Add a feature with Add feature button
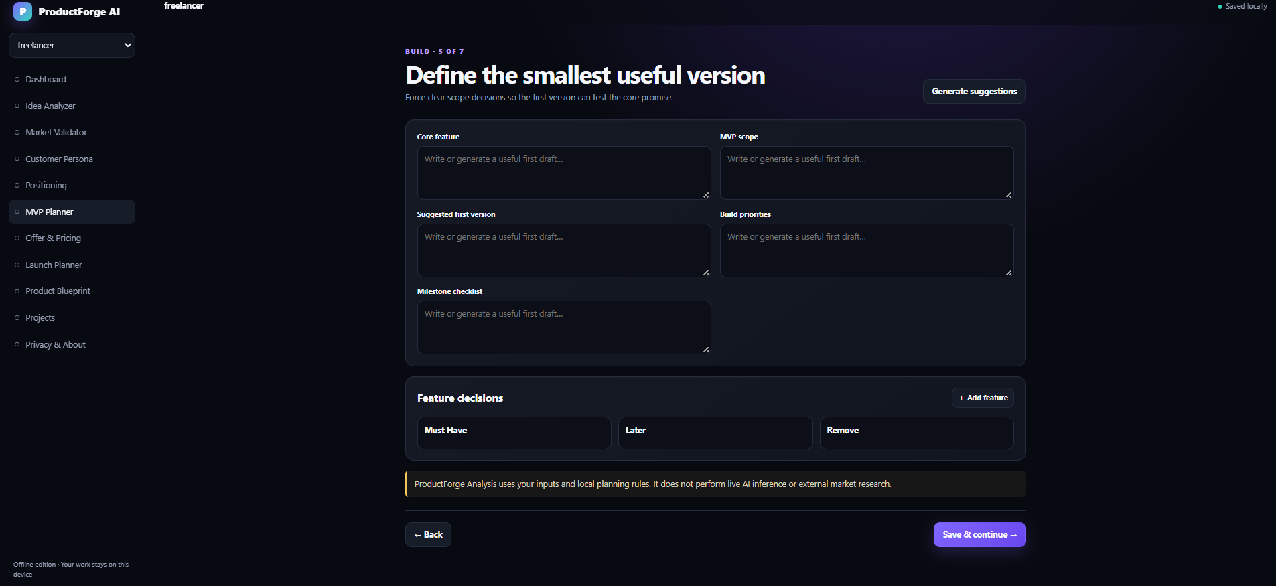This screenshot has width=1276, height=586. (x=983, y=398)
